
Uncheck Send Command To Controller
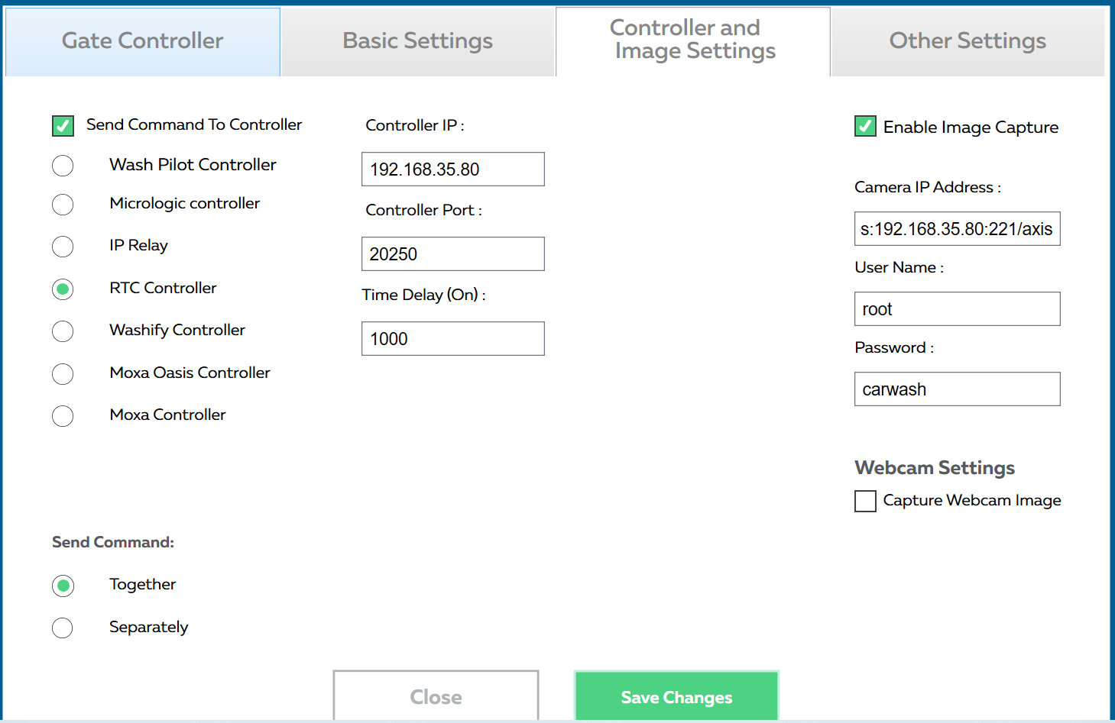(63, 125)
